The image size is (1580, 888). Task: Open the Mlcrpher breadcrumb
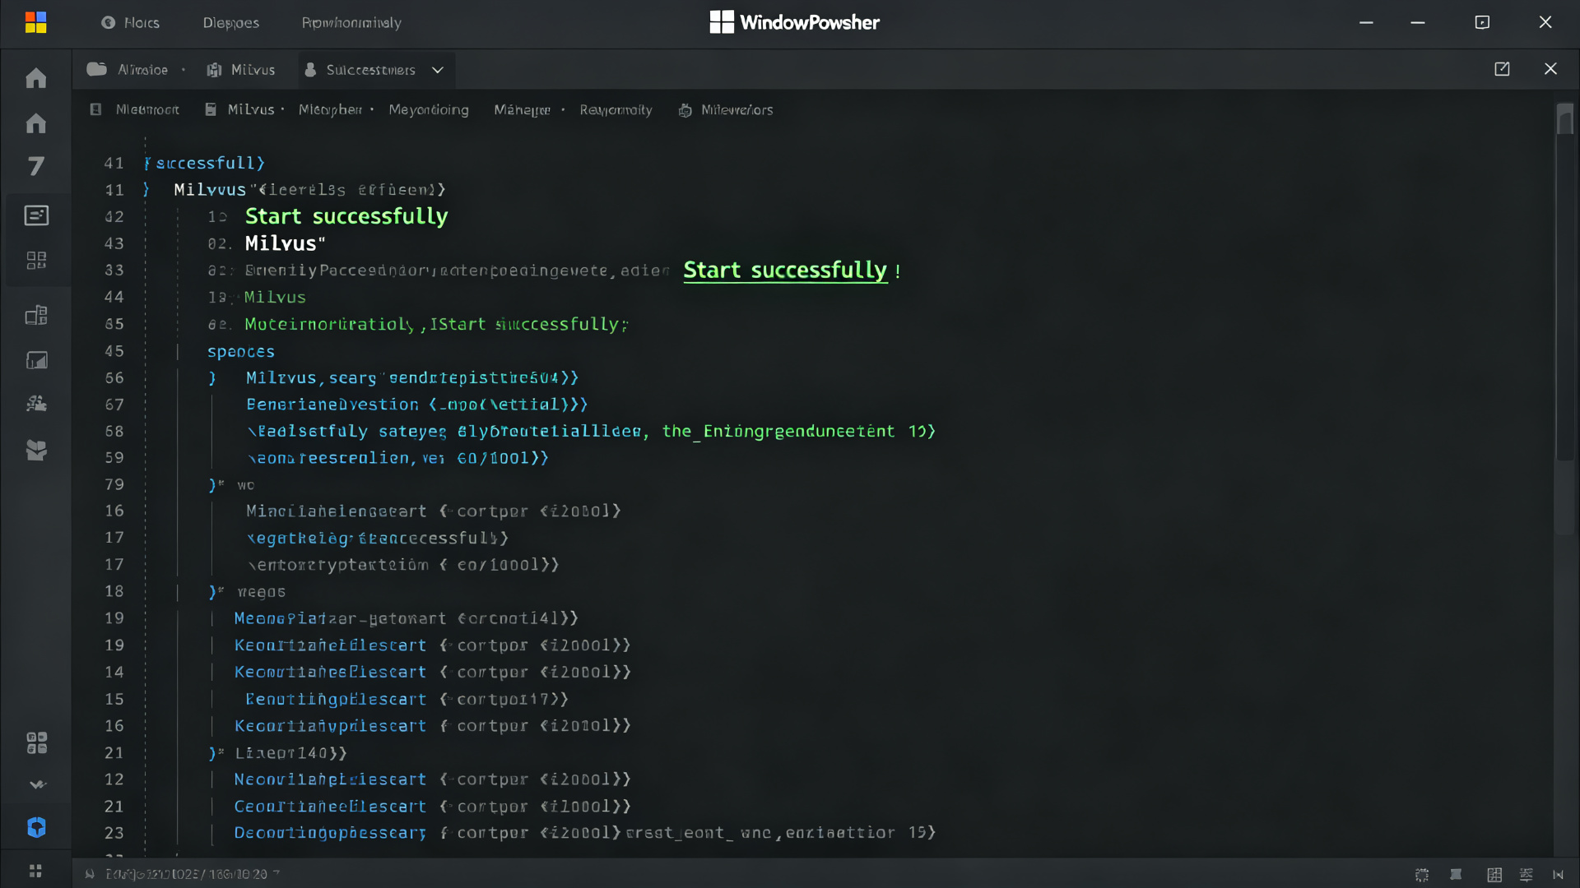[330, 109]
